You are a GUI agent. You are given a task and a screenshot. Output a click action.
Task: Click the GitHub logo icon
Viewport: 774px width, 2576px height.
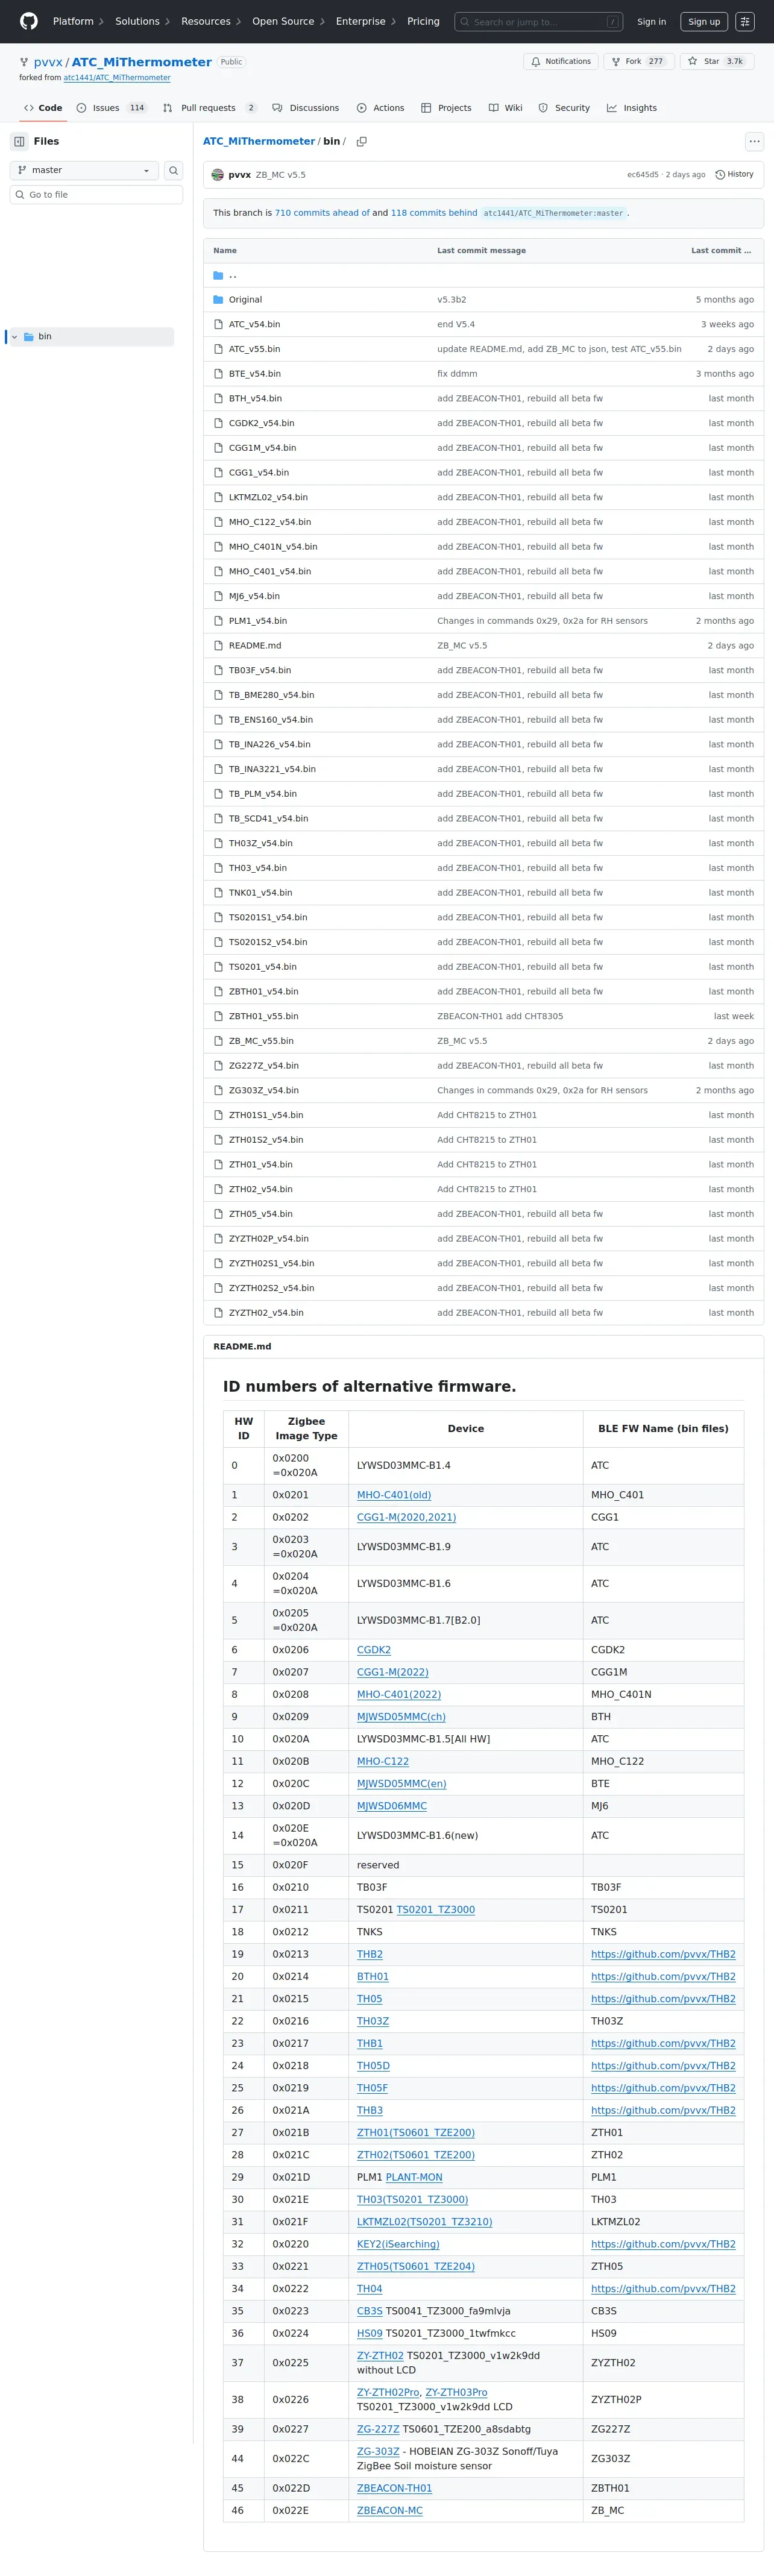(x=29, y=21)
